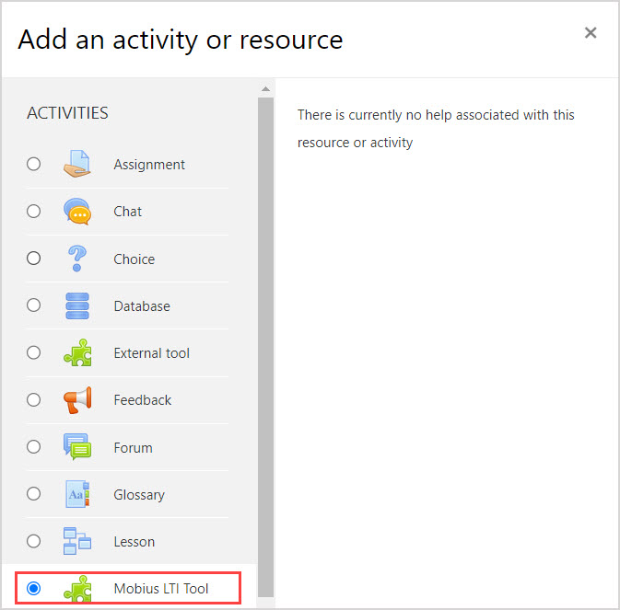Click the Assignment hand-and-paper icon
Viewport: 620px width, 610px height.
77,164
